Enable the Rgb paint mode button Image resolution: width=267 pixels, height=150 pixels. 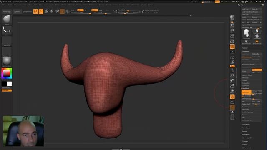(81, 10)
